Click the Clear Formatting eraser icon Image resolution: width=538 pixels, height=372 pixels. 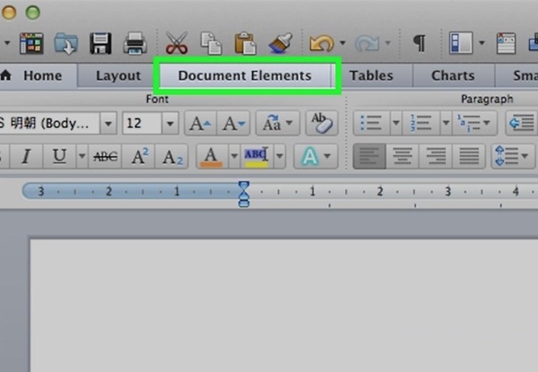(x=319, y=122)
